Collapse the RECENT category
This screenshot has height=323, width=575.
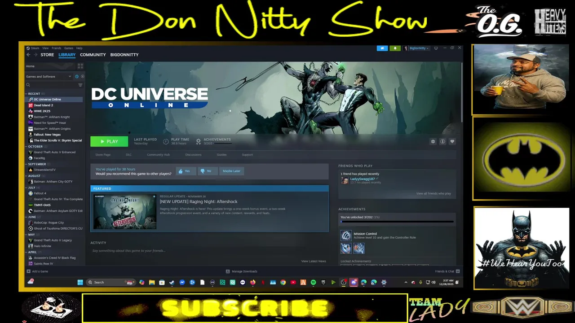33,94
